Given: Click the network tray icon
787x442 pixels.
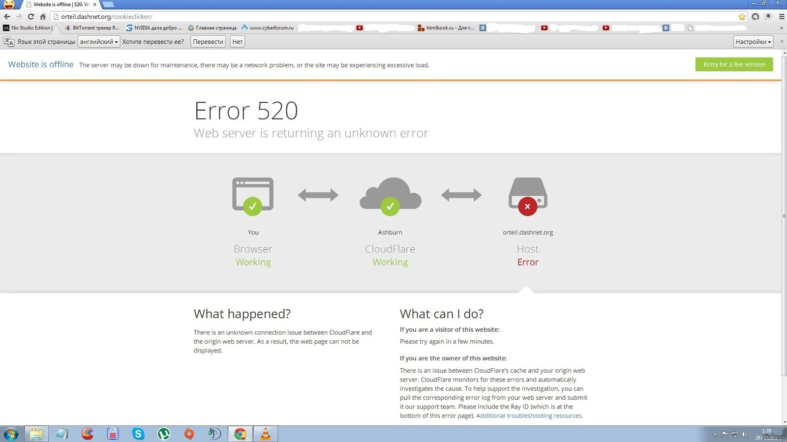Looking at the screenshot, I should tap(734, 434).
